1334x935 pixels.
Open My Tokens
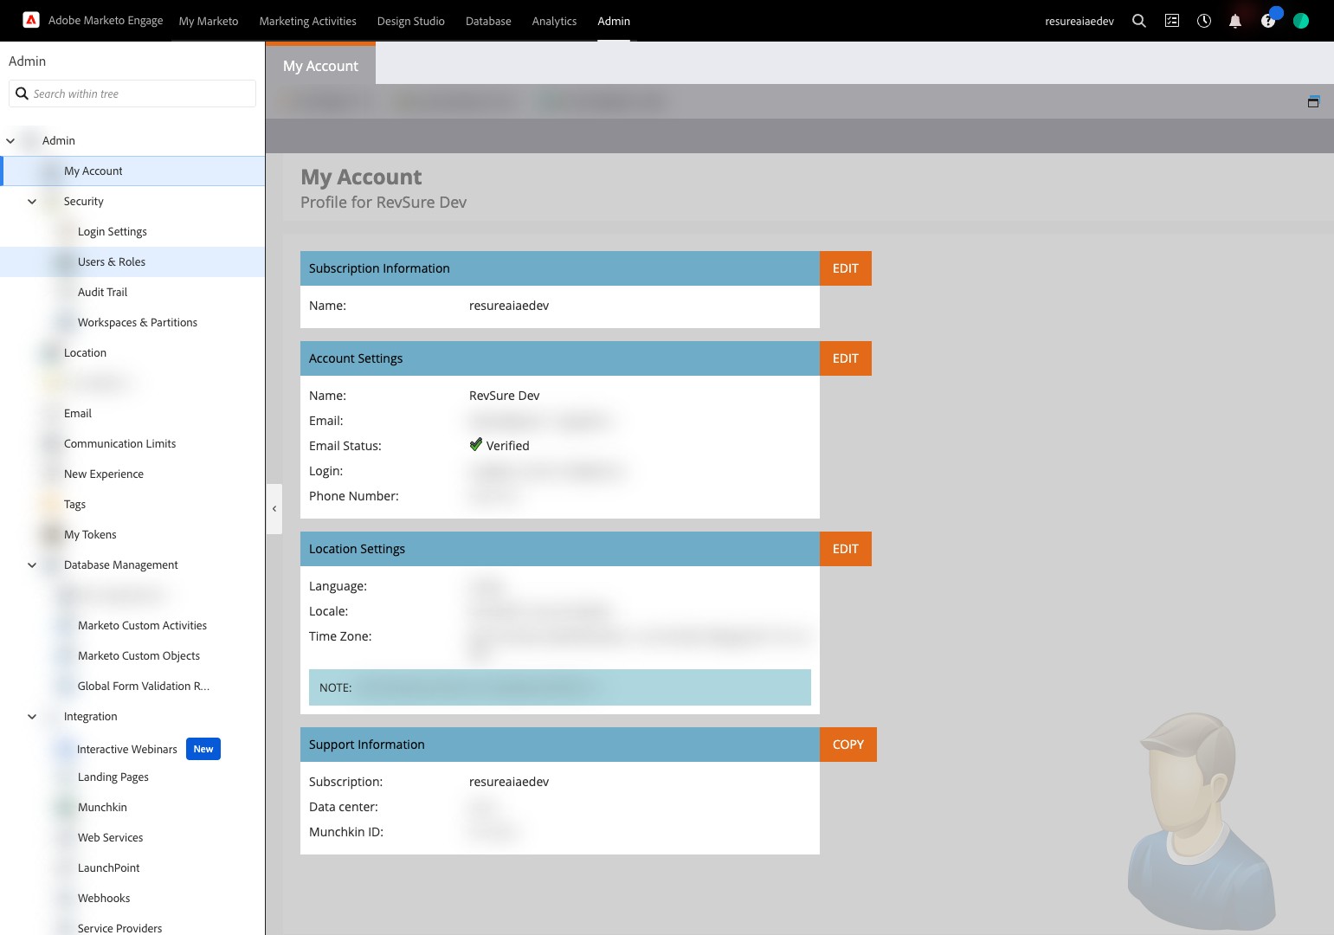[x=90, y=534]
